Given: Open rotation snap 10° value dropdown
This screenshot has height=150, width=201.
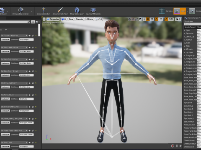Looking at the screenshot, I should point(161,19).
